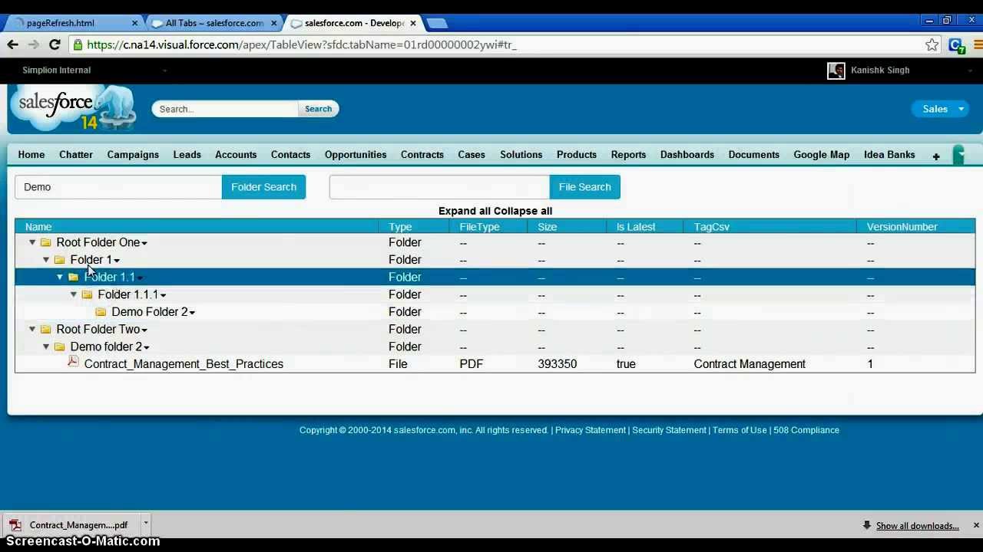Click the browser forward arrow
The height and width of the screenshot is (552, 983).
(x=33, y=44)
